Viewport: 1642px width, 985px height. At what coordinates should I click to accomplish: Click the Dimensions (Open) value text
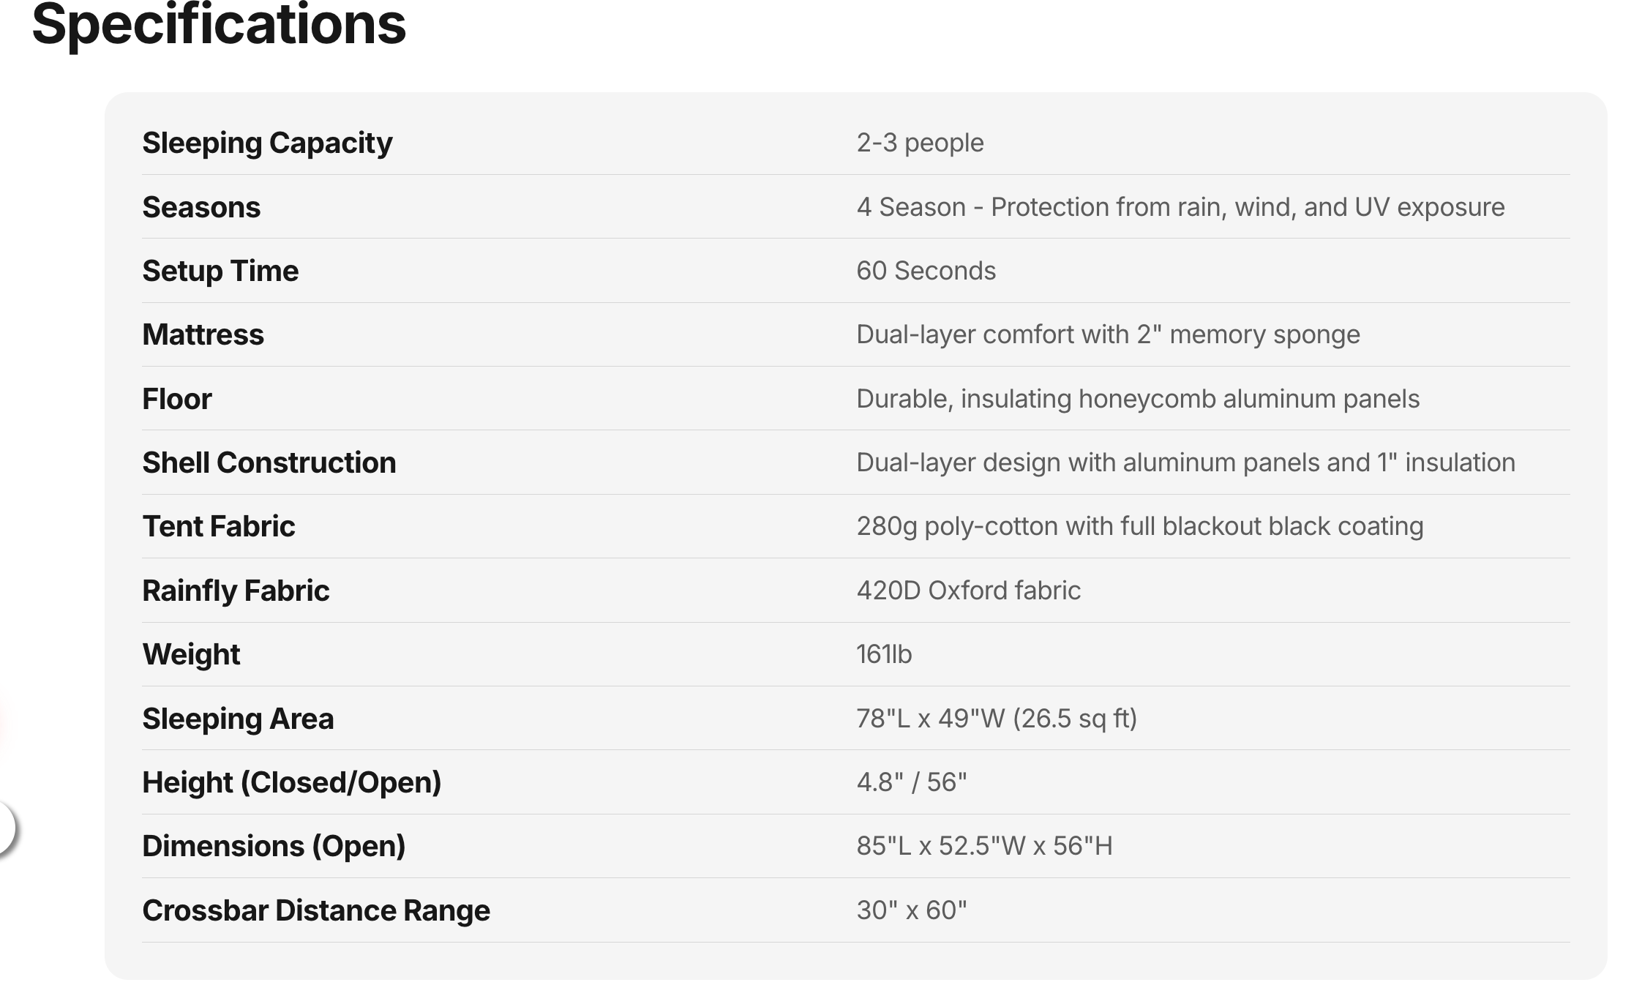984,846
